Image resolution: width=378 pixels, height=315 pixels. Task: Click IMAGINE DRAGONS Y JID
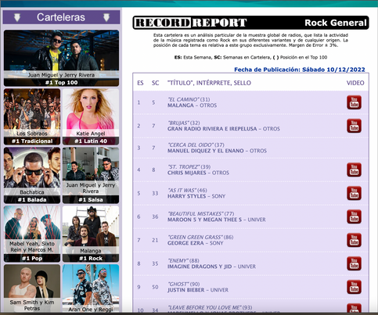pos(200,267)
